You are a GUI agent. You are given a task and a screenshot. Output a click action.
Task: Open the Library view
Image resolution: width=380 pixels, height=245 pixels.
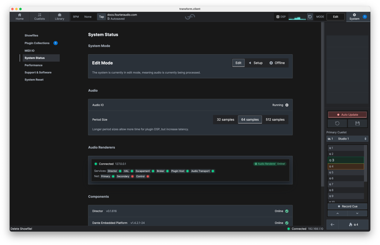click(x=59, y=17)
